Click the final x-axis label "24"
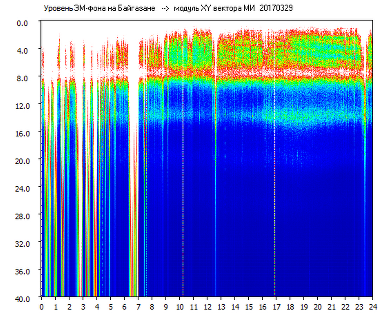Screen dimensions: 386x317 coord(373,307)
